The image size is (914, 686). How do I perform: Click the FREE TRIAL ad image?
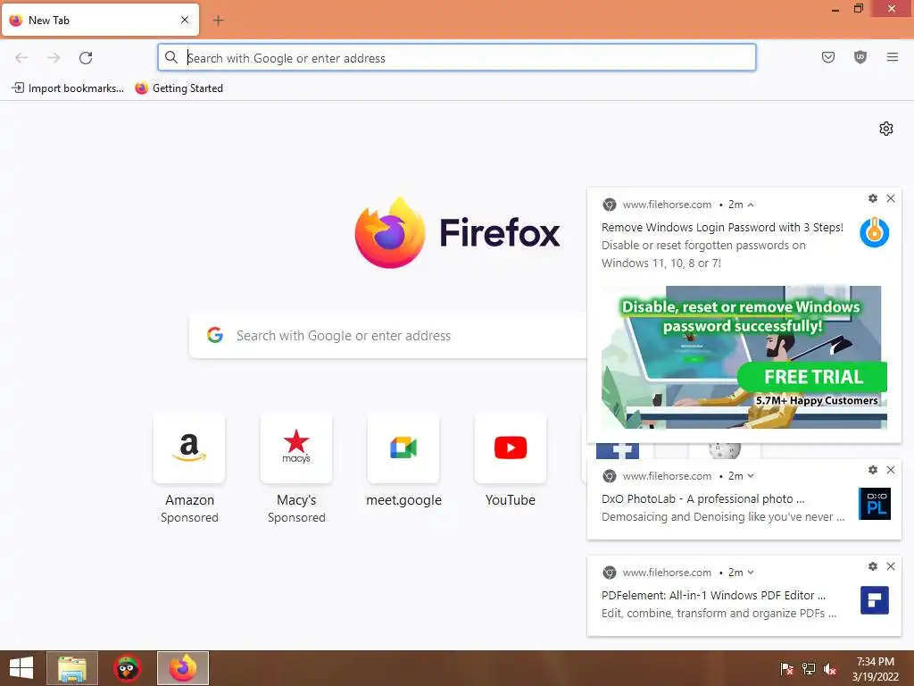tap(744, 357)
